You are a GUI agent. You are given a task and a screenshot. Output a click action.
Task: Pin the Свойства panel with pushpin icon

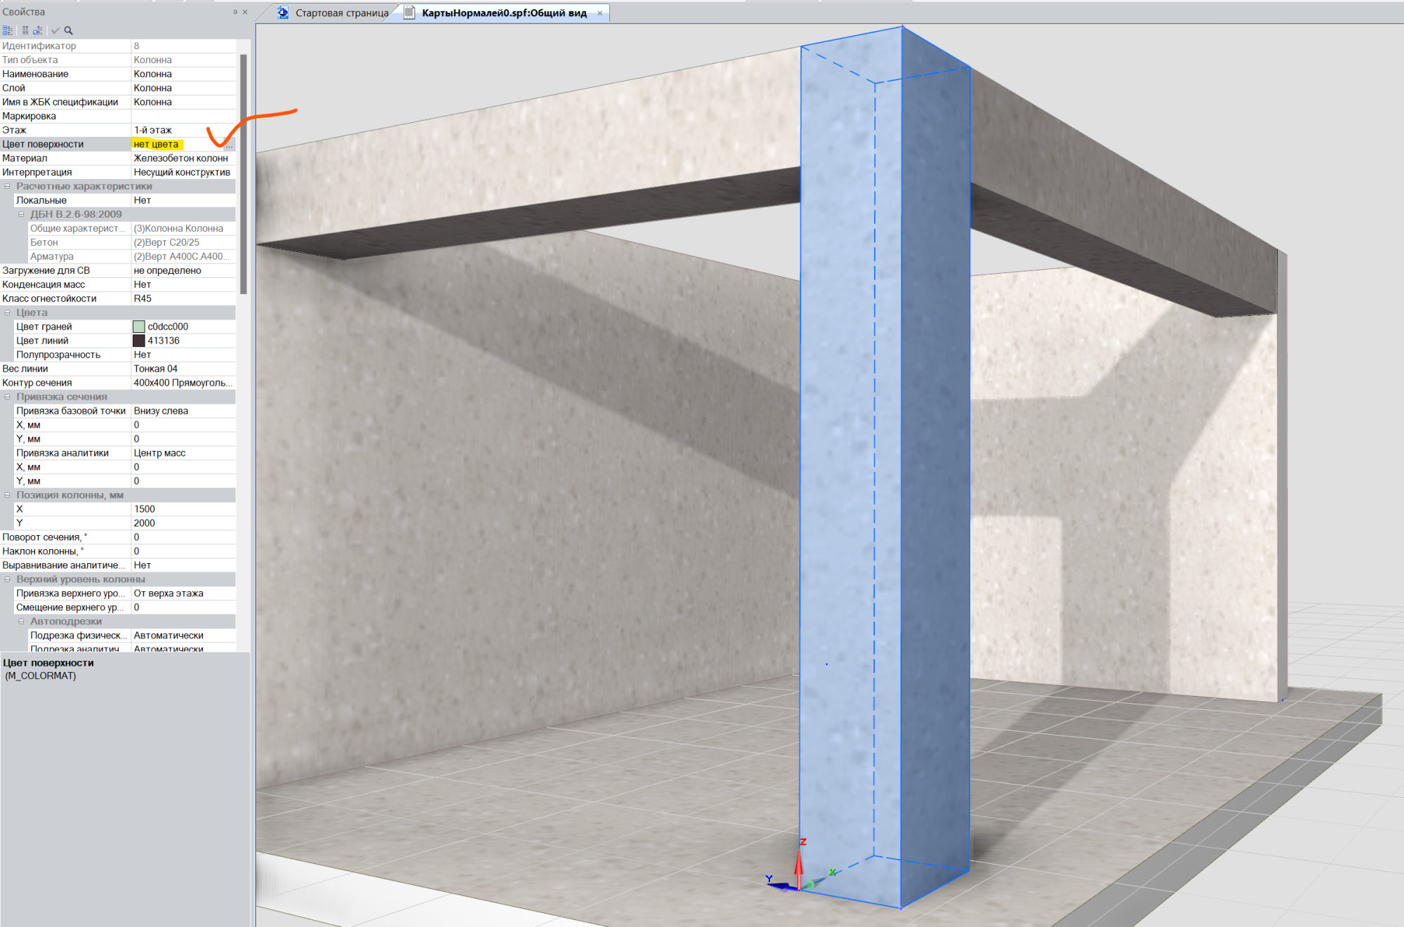point(234,12)
